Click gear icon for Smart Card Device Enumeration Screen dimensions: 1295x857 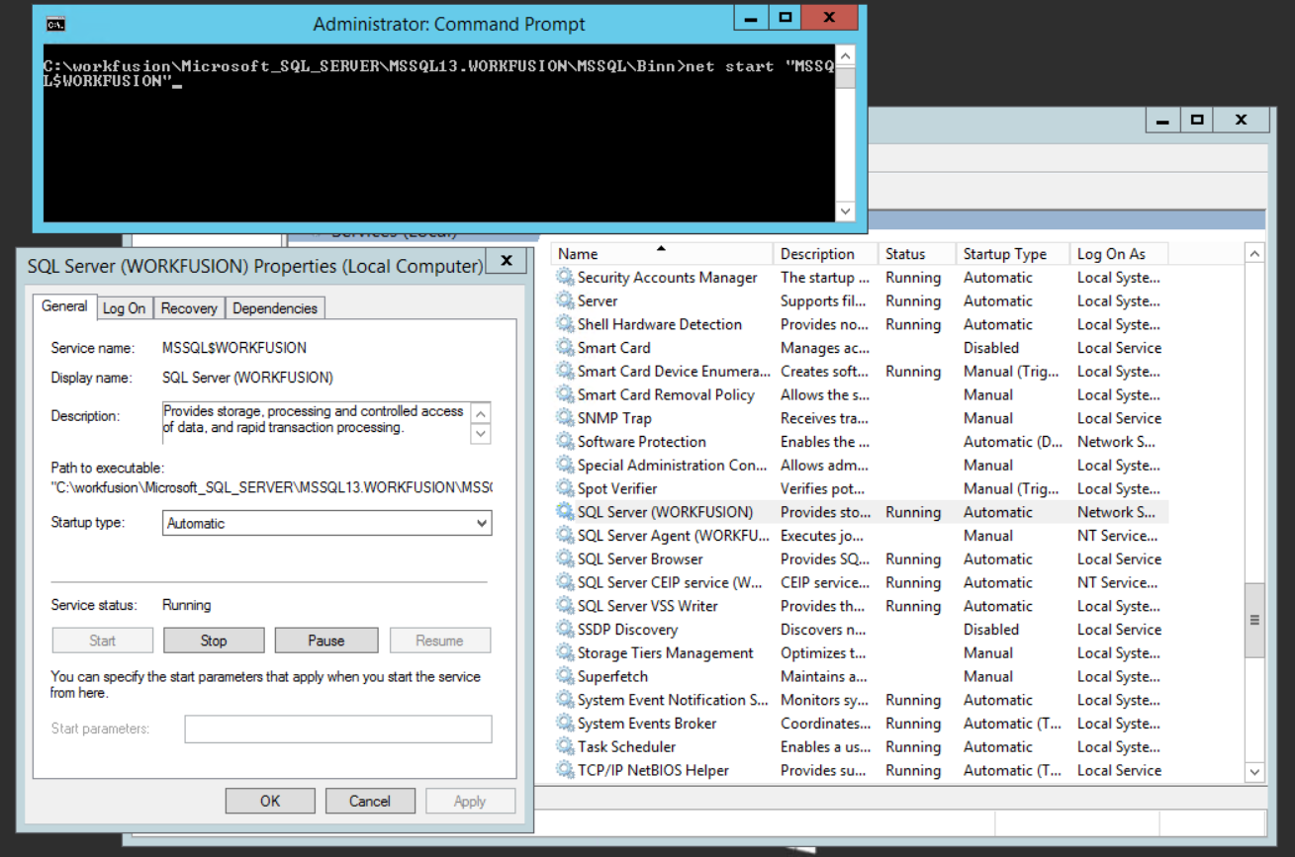click(565, 372)
